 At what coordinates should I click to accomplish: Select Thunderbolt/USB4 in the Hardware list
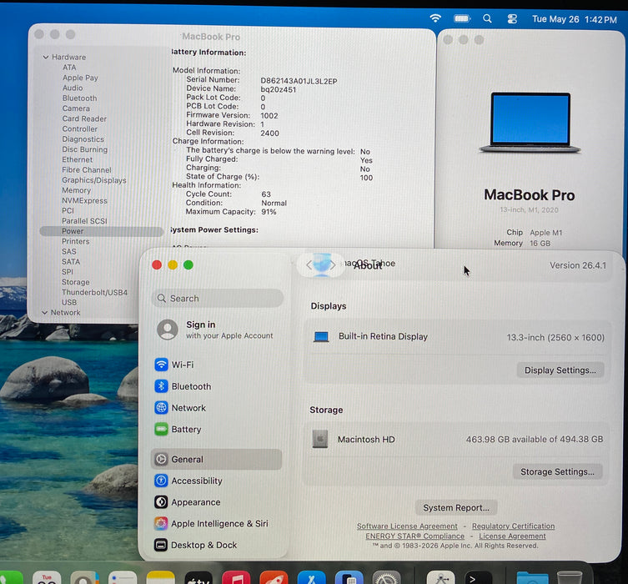point(94,292)
